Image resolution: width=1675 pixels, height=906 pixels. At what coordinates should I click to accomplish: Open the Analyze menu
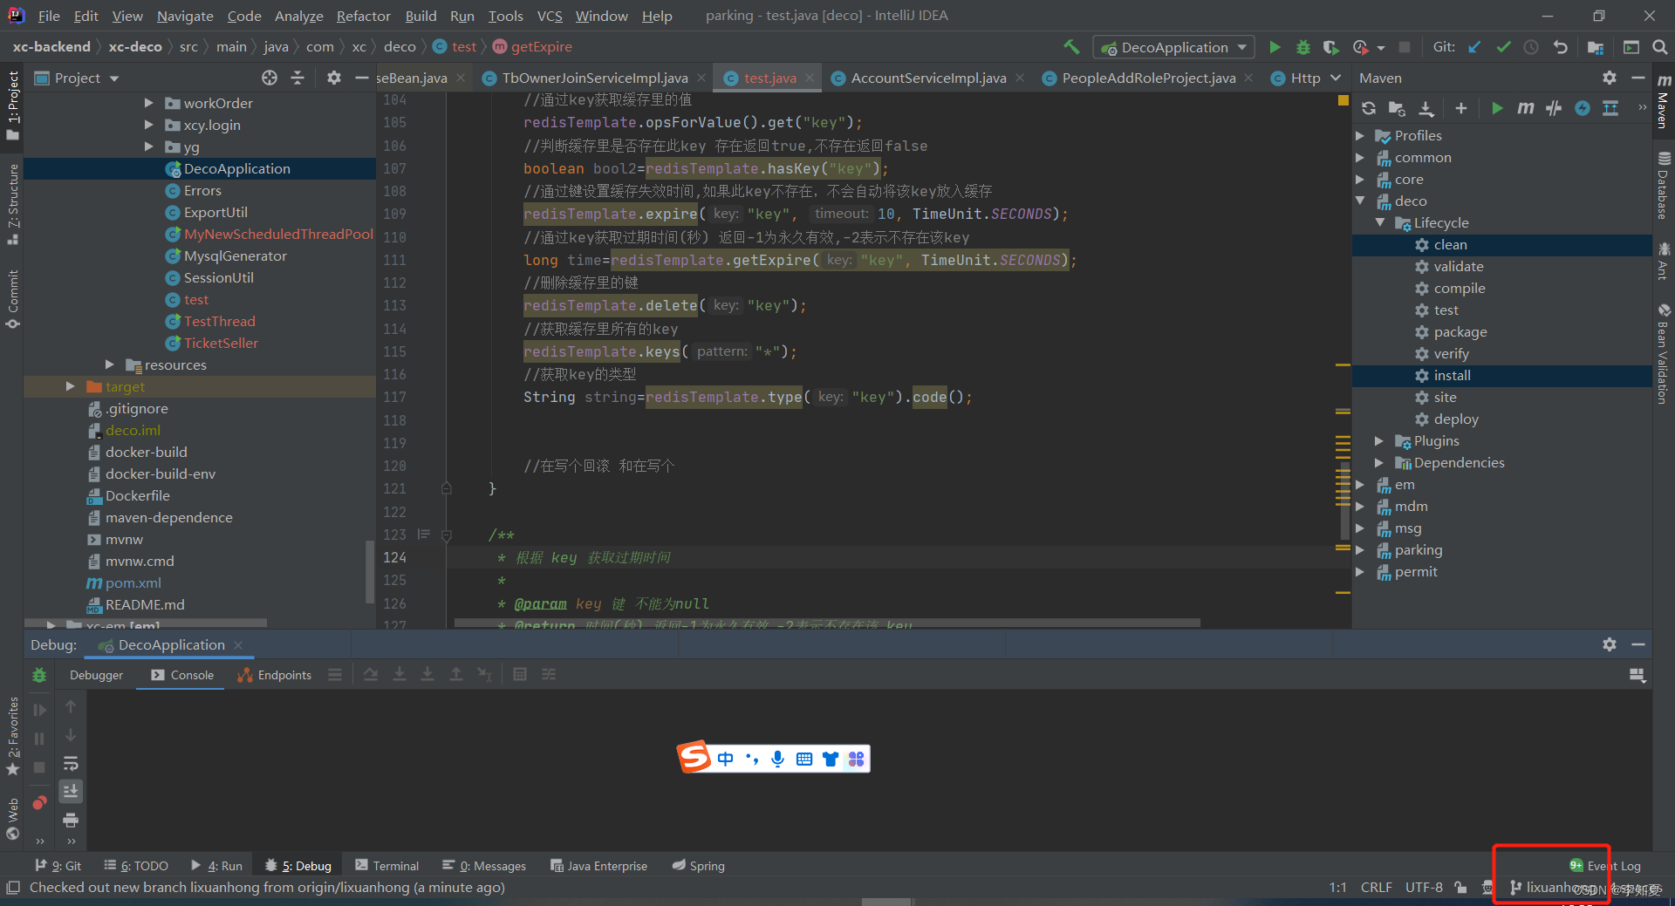pos(298,16)
